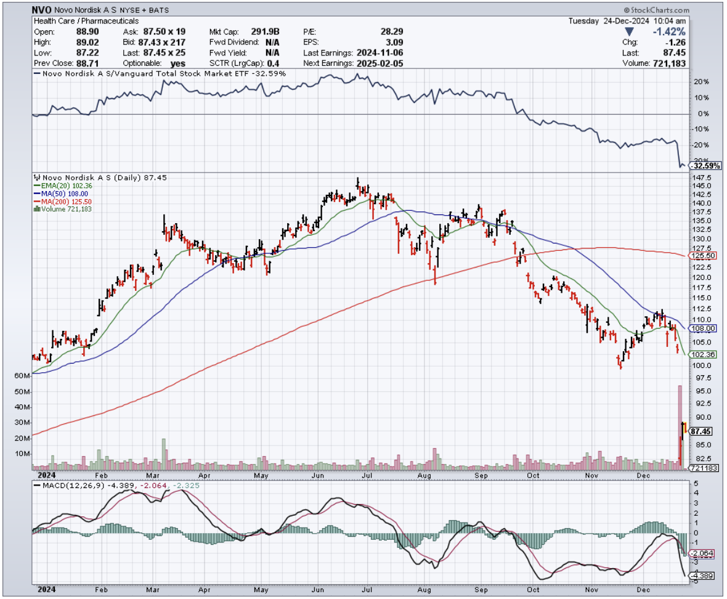Click the candlestick icon before Novo Nordisk (Daily)

click(x=36, y=177)
